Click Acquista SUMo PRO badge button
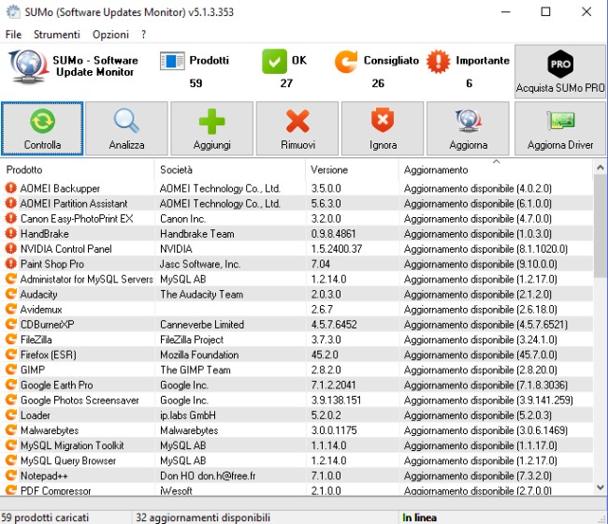 tap(560, 71)
